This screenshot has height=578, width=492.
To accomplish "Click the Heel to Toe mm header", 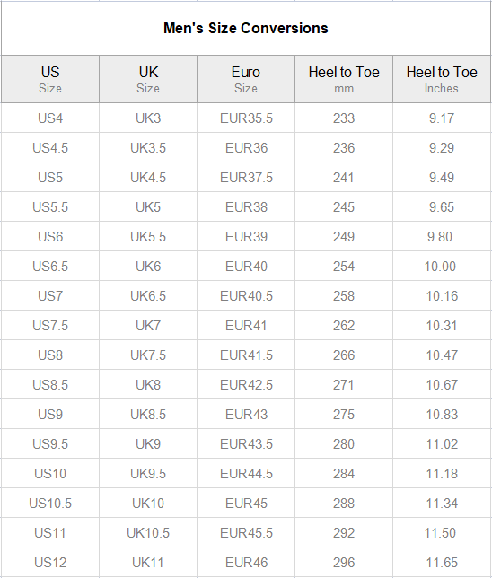I will (x=344, y=79).
